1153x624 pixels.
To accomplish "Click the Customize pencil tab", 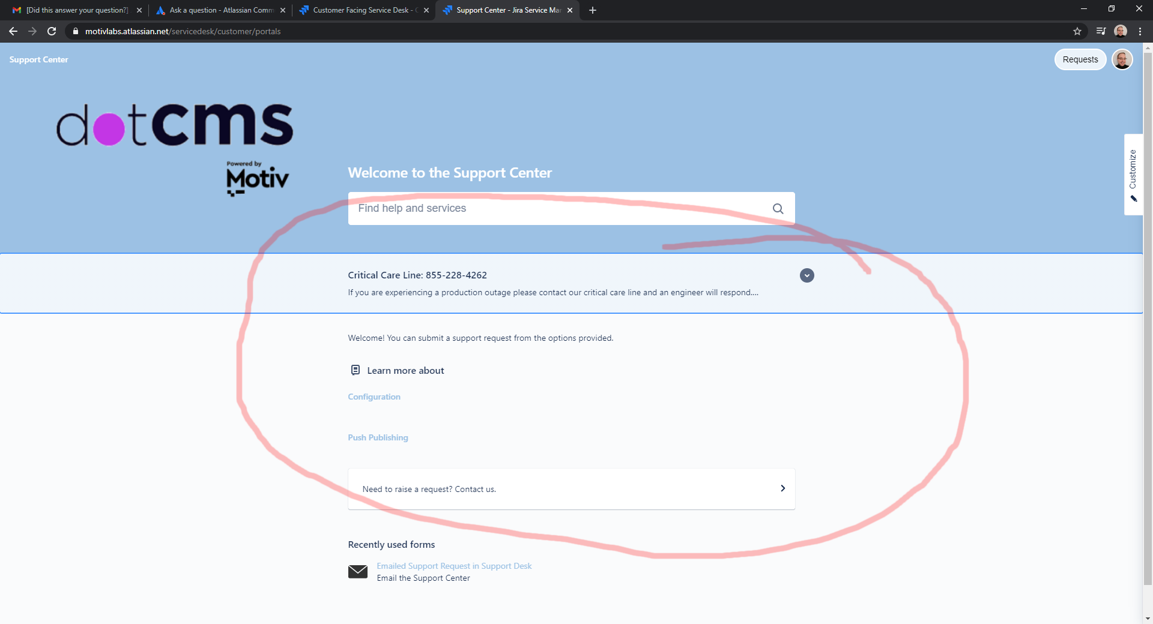I will pos(1133,175).
